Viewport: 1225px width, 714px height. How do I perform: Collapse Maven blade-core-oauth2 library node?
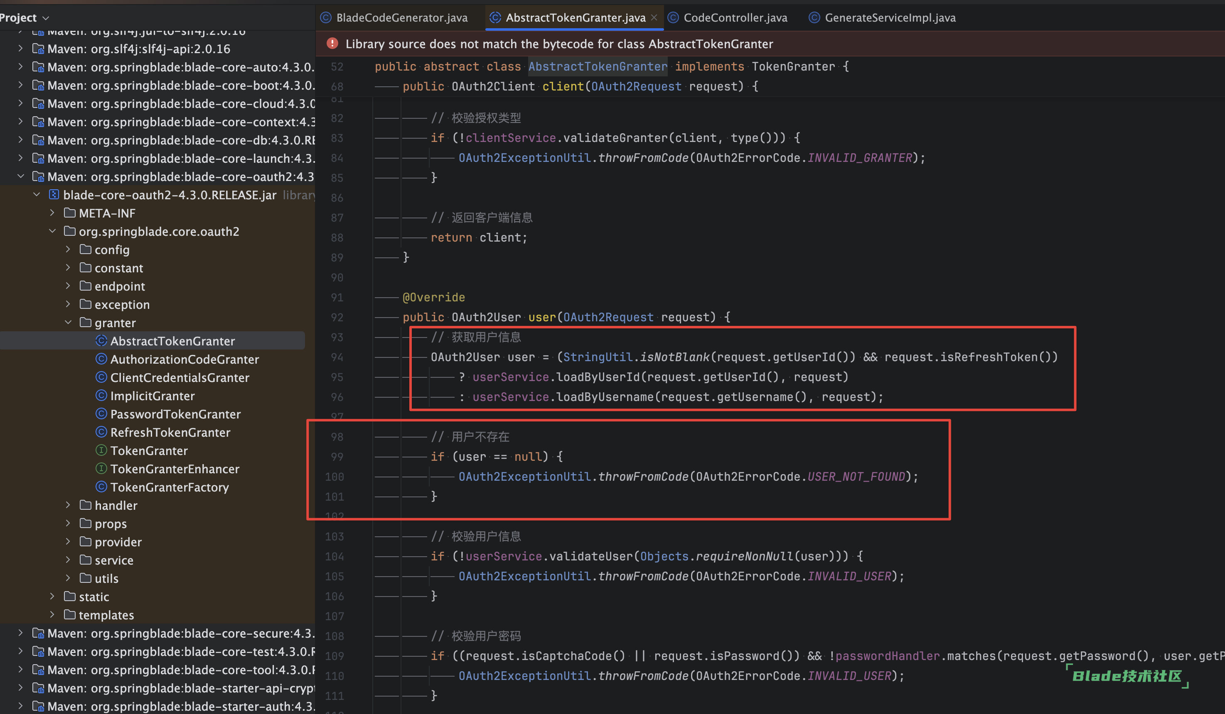click(20, 176)
